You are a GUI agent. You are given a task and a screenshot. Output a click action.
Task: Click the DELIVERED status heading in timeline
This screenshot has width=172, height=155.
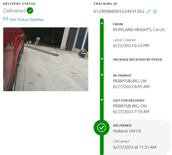(122, 125)
